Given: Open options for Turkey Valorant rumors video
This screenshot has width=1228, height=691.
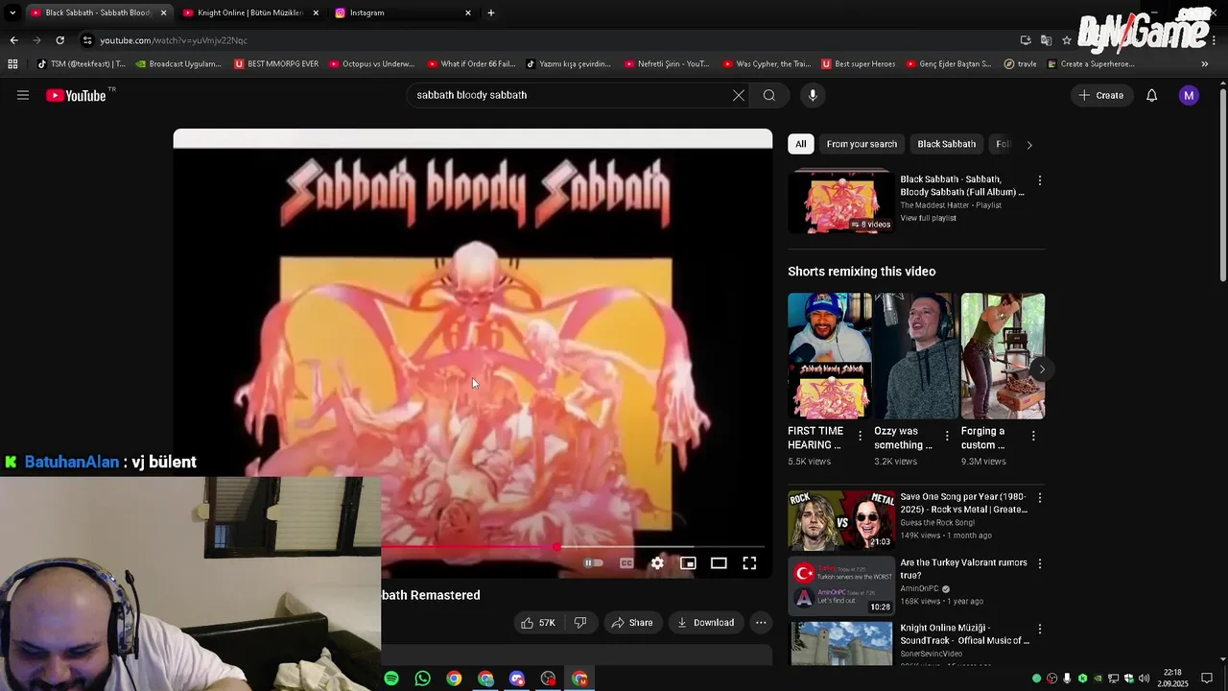Looking at the screenshot, I should 1039,563.
